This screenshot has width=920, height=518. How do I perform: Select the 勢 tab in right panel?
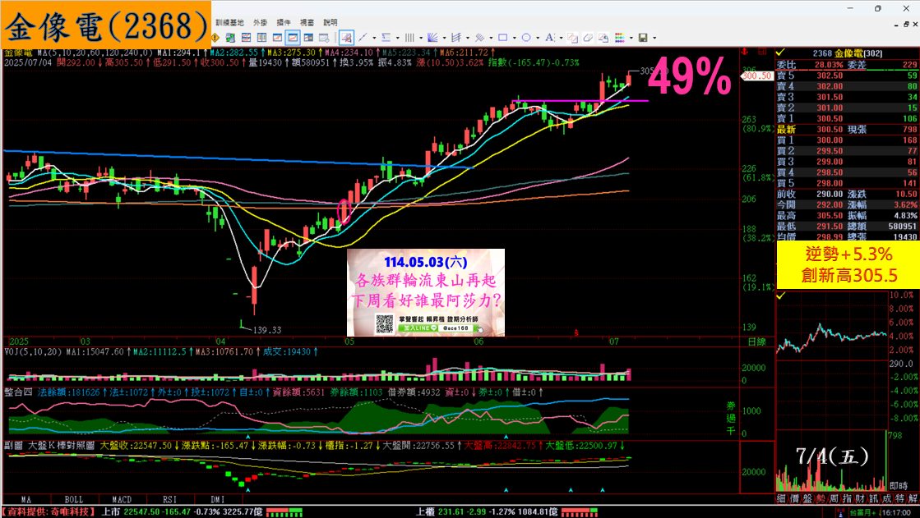tap(821, 498)
